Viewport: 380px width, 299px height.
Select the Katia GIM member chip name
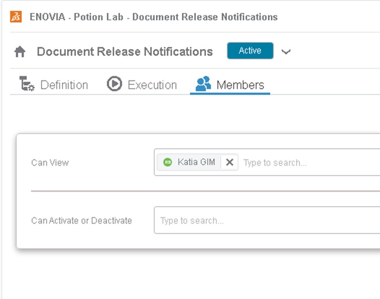196,162
